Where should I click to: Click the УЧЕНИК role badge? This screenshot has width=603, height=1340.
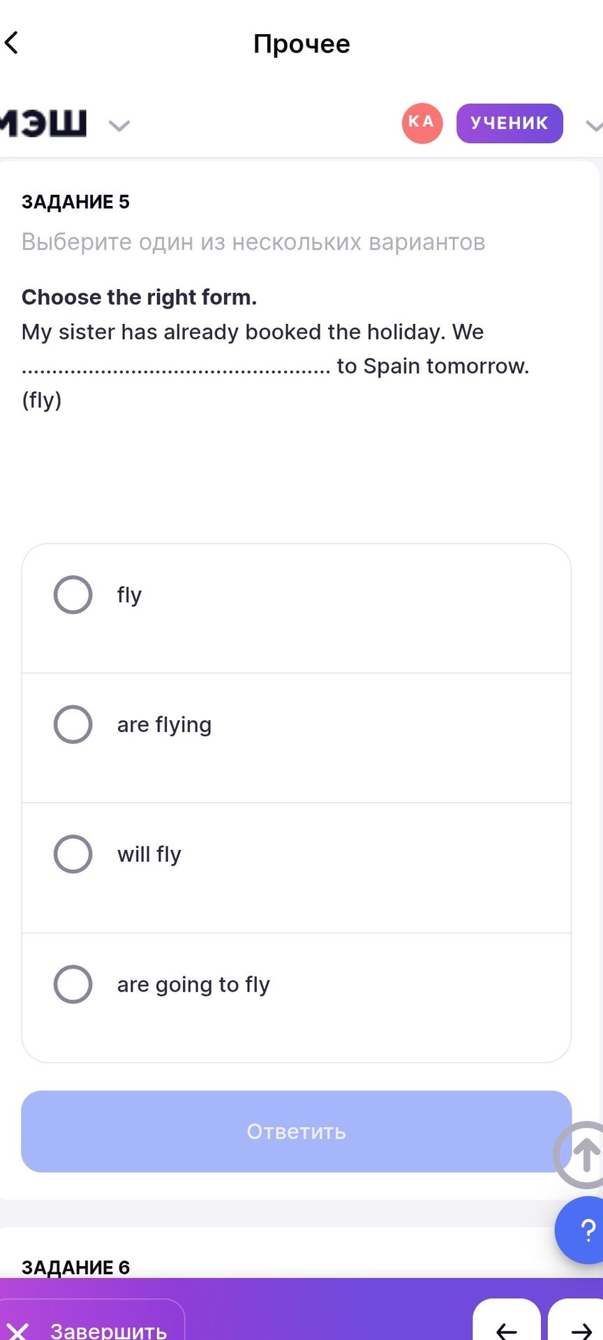pyautogui.click(x=509, y=123)
